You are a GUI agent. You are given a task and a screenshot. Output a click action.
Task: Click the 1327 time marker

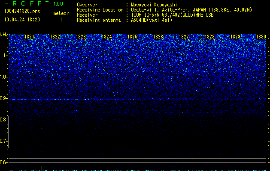pyautogui.click(x=184, y=37)
